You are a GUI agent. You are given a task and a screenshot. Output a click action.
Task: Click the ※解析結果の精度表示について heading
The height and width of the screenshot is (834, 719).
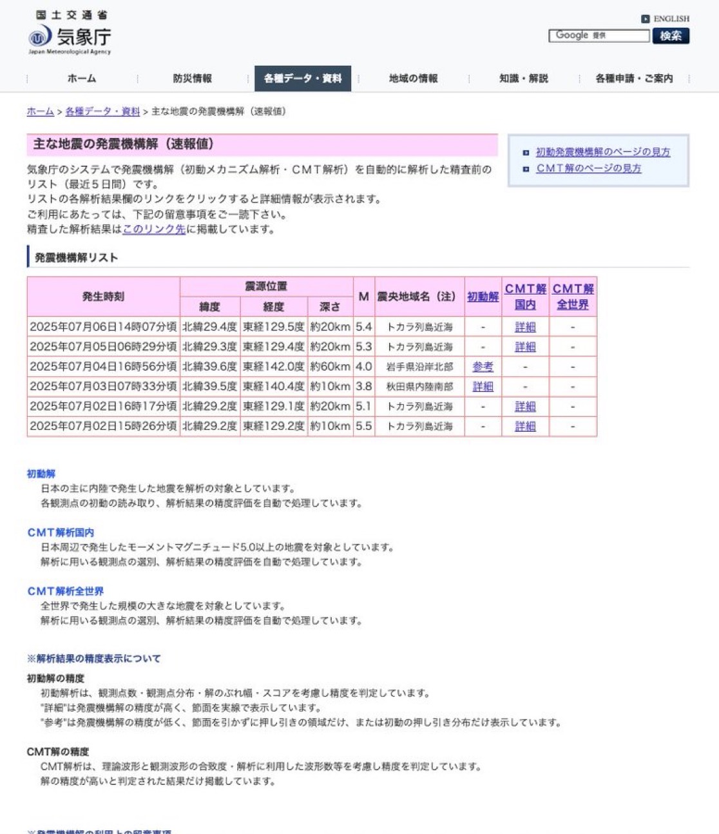click(93, 659)
